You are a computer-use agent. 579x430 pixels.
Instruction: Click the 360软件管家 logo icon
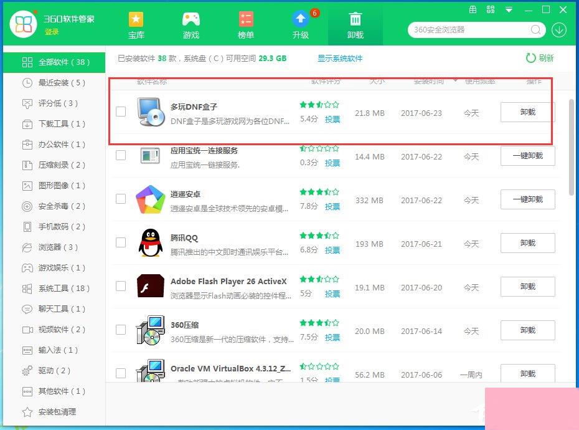[23, 24]
